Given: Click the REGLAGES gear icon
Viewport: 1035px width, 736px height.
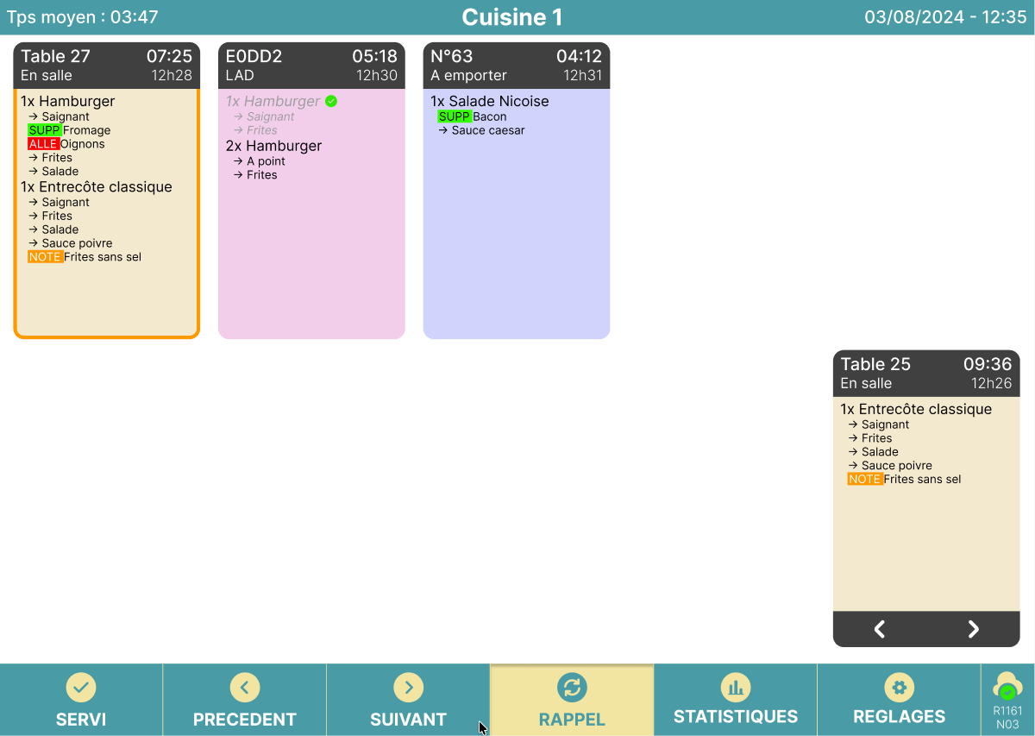Looking at the screenshot, I should 900,688.
